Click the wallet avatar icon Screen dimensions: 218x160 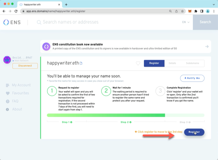coord(7,60)
